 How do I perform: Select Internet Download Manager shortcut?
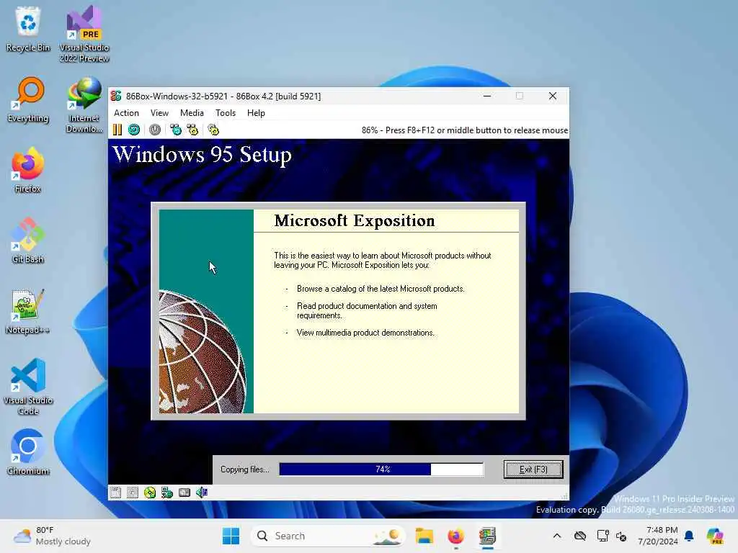tap(84, 105)
